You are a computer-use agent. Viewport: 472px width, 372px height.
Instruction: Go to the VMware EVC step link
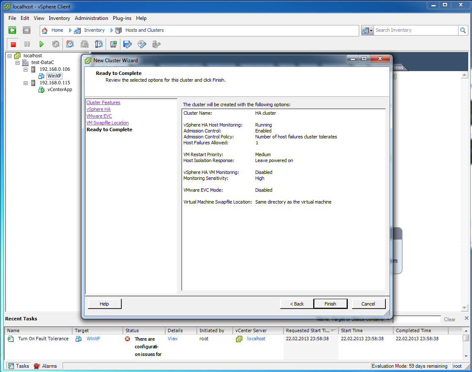(99, 116)
